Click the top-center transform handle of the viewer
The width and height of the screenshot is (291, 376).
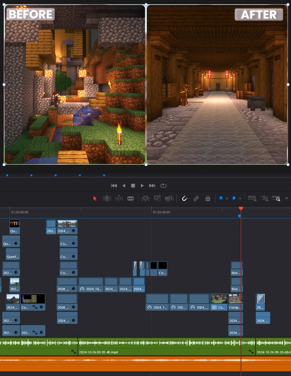pos(146,5)
